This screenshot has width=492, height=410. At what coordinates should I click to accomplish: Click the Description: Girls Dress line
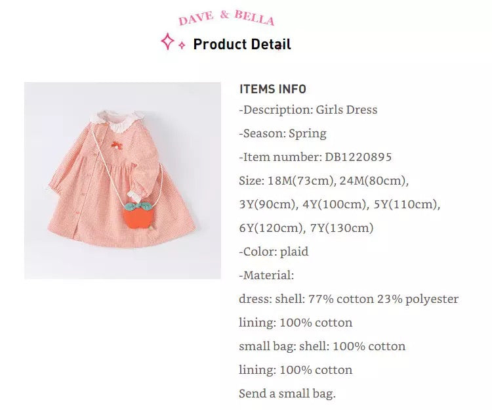point(308,110)
